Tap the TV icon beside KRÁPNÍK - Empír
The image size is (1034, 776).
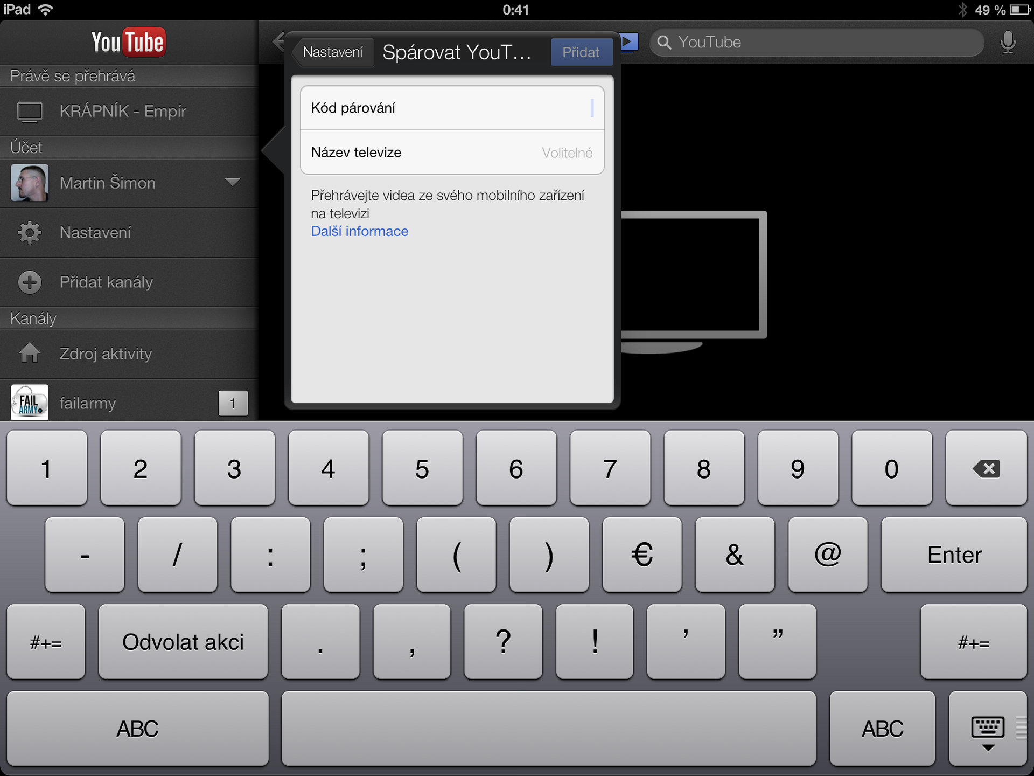[x=30, y=112]
